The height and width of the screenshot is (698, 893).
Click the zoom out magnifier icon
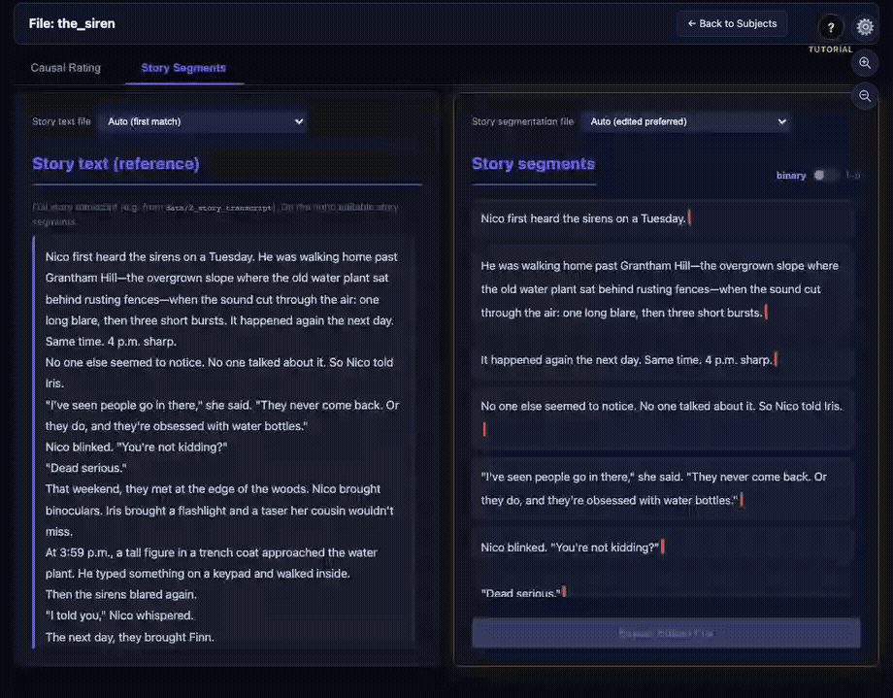coord(865,96)
